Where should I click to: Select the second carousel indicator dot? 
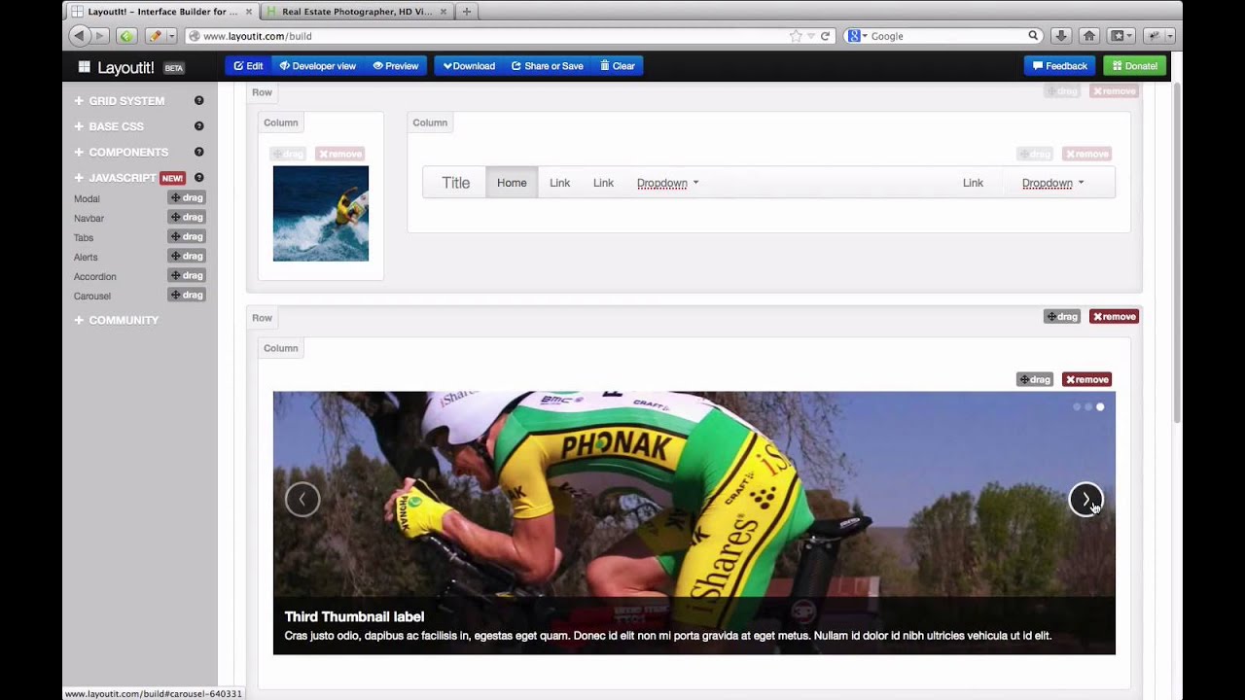1088,407
